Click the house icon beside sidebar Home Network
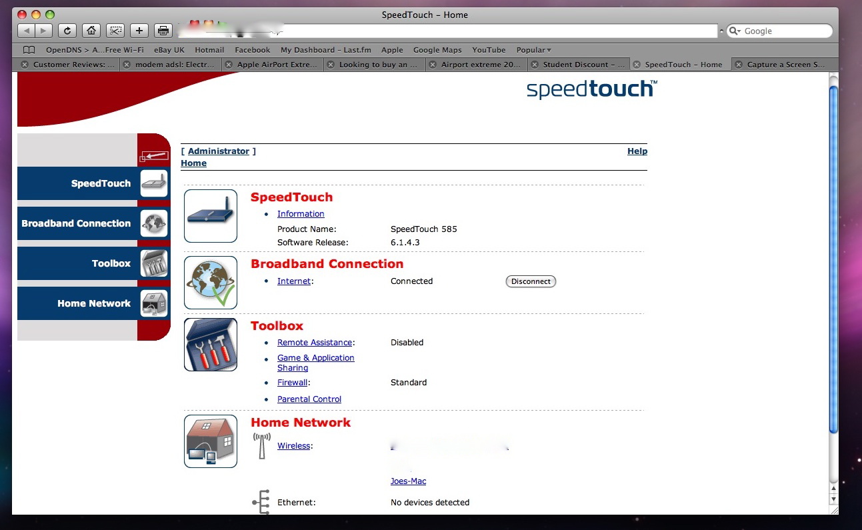 [154, 303]
